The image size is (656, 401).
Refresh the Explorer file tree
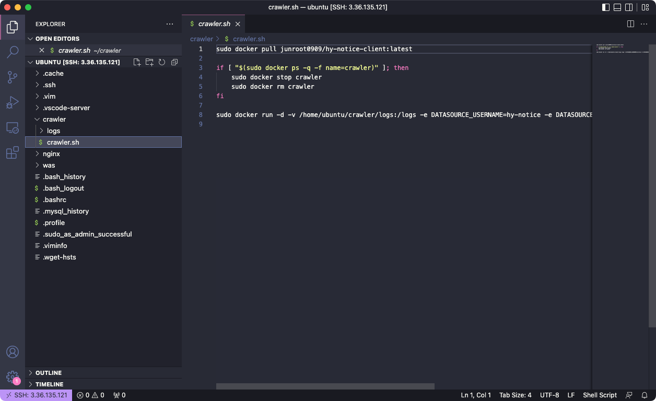[162, 62]
